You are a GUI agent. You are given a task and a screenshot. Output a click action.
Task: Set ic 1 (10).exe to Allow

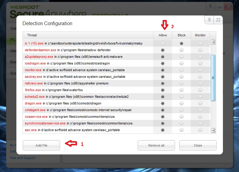point(163,44)
